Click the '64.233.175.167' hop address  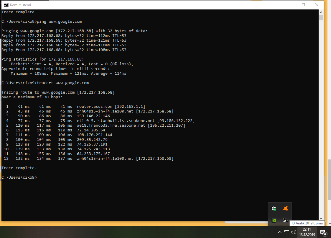(93, 154)
